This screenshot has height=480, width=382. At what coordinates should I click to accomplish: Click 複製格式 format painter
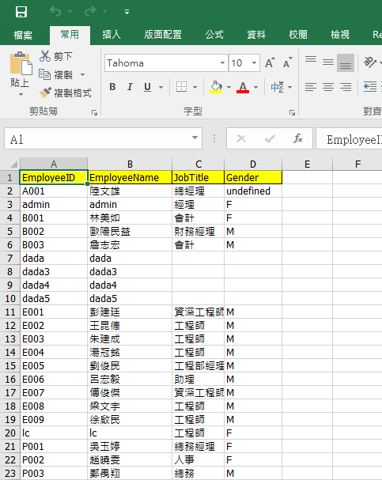click(x=65, y=93)
